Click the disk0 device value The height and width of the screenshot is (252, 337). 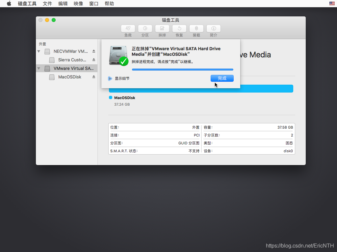click(288, 151)
